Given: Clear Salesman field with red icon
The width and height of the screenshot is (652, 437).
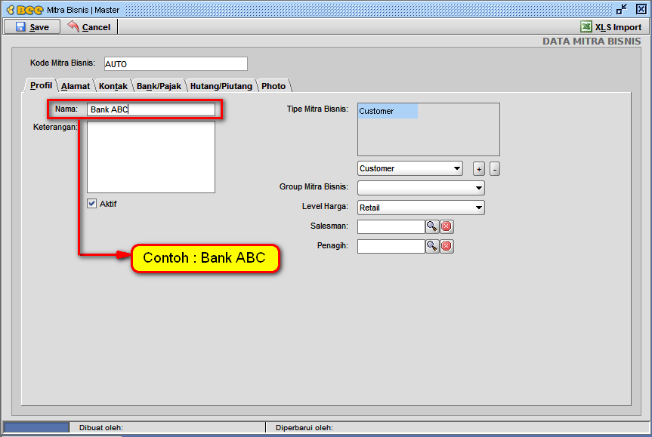Looking at the screenshot, I should (x=447, y=226).
